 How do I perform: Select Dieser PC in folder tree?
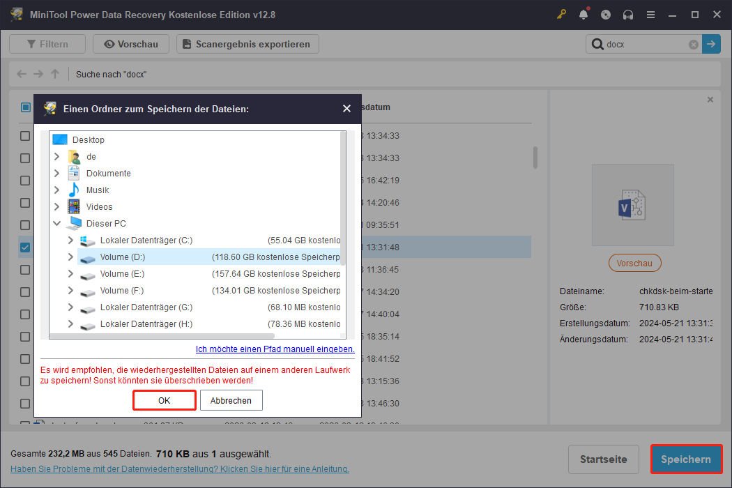tap(106, 223)
